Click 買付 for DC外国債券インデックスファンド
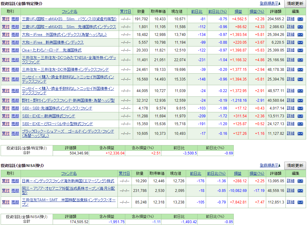Screen dimensions: 307x225 pyautogui.click(x=6, y=70)
